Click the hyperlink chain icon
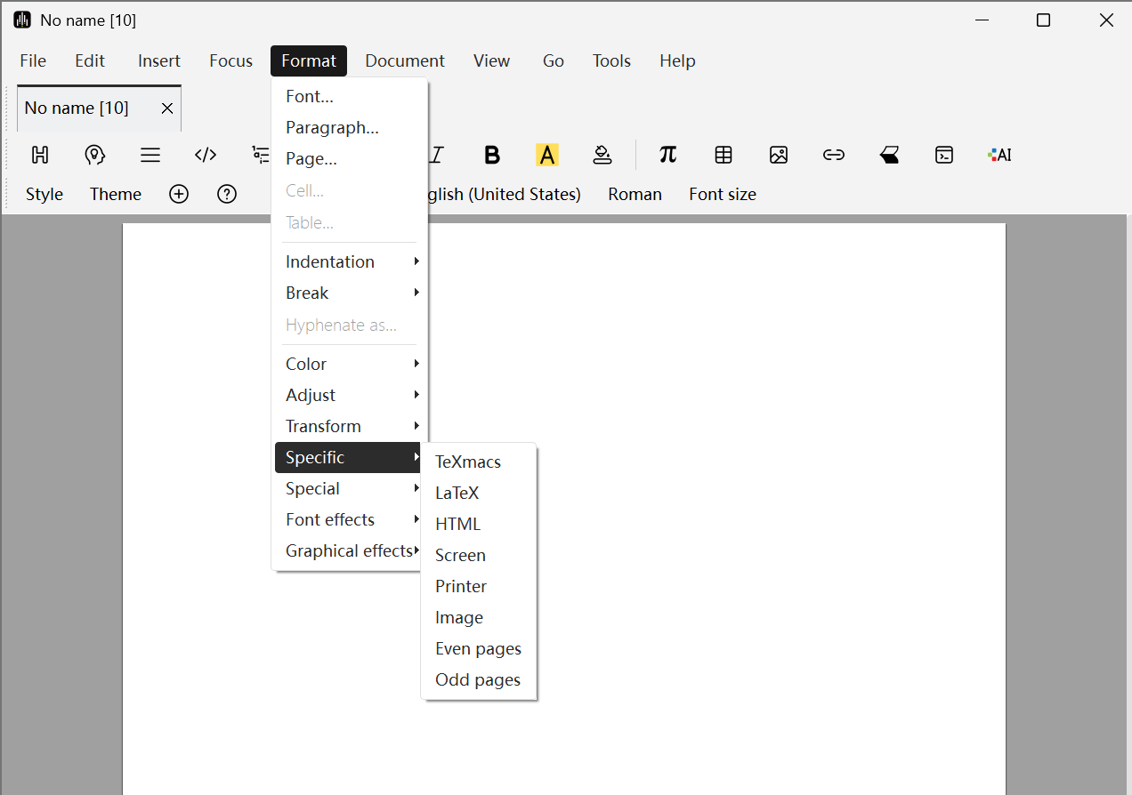 click(834, 155)
